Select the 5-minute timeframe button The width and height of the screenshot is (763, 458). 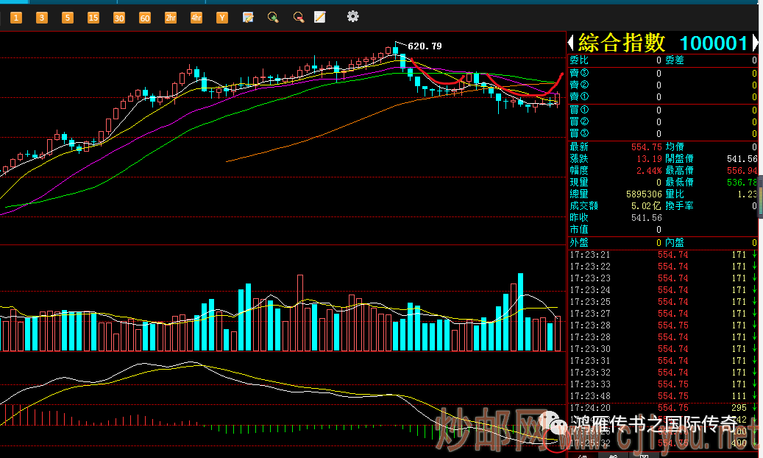click(68, 17)
